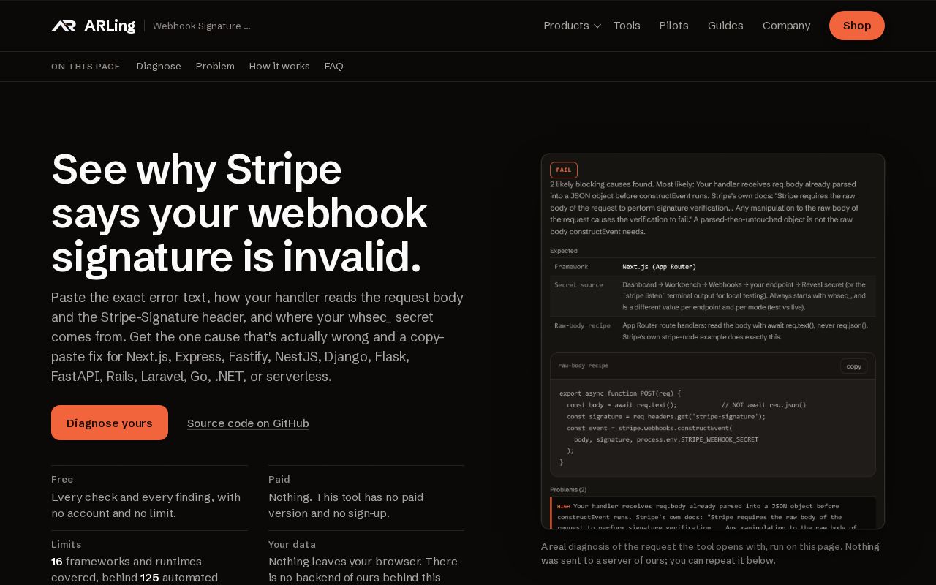This screenshot has width=936, height=585.
Task: Click the main headline about Stripe webhook
Action: coord(239,213)
